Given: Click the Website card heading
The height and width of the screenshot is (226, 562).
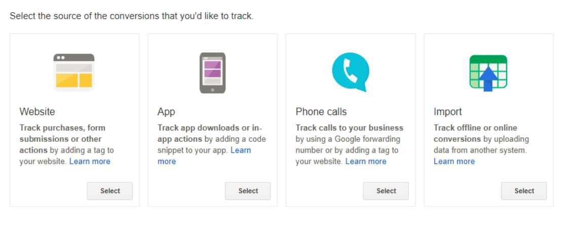Looking at the screenshot, I should click(x=38, y=111).
